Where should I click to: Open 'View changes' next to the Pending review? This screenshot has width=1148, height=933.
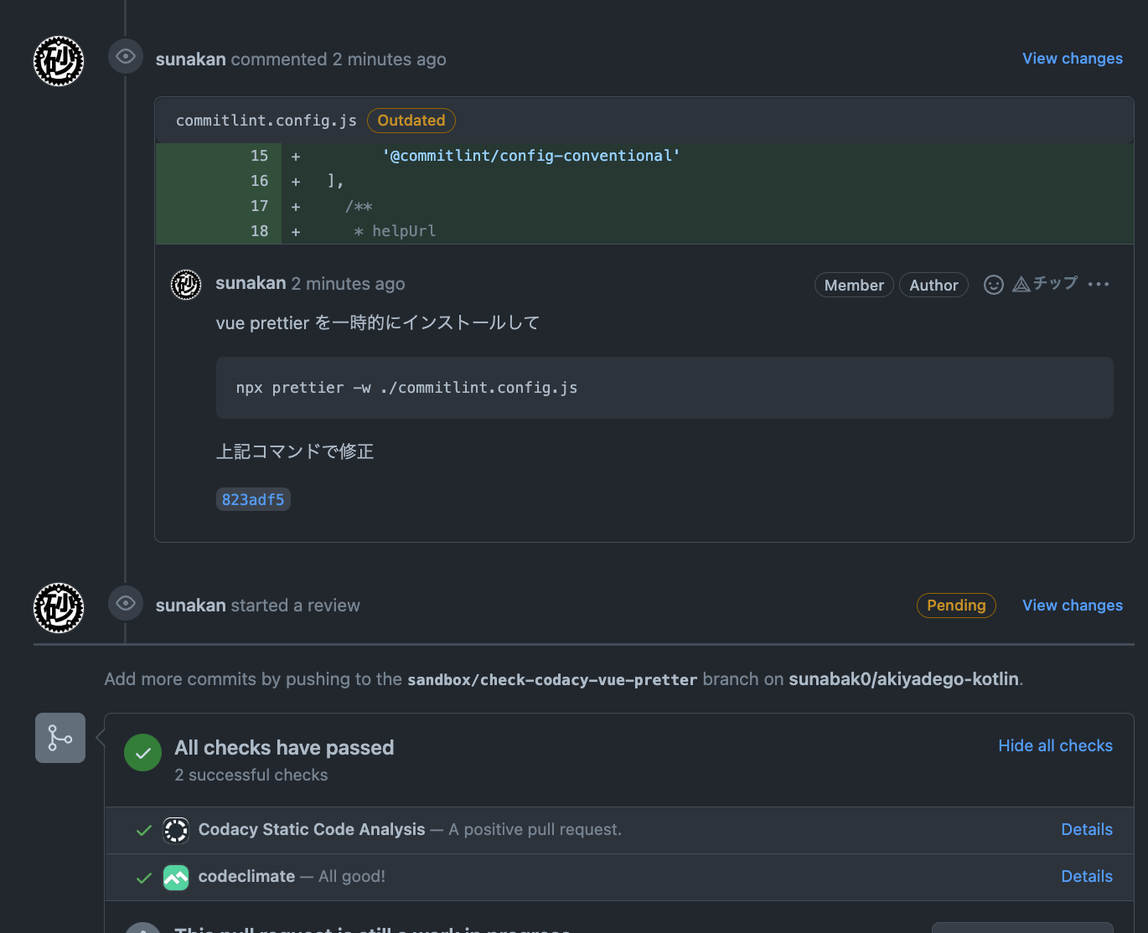pyautogui.click(x=1072, y=605)
